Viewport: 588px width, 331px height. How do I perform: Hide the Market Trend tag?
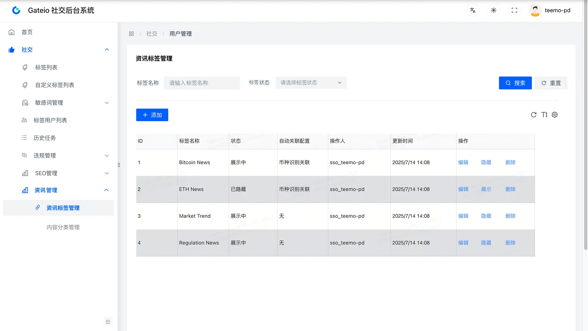click(486, 216)
